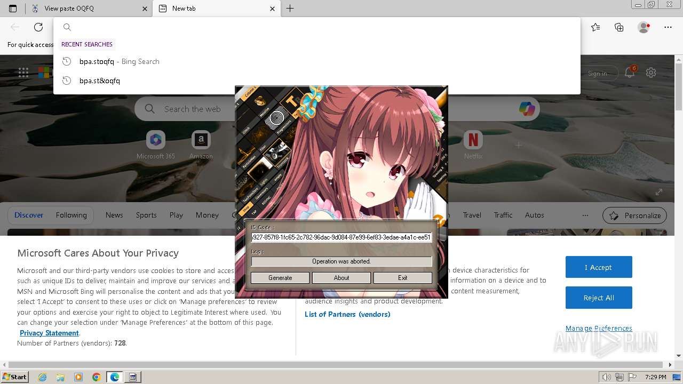This screenshot has height=384, width=683.
Task: Click the 7:29 PM taskbar clock
Action: point(655,377)
